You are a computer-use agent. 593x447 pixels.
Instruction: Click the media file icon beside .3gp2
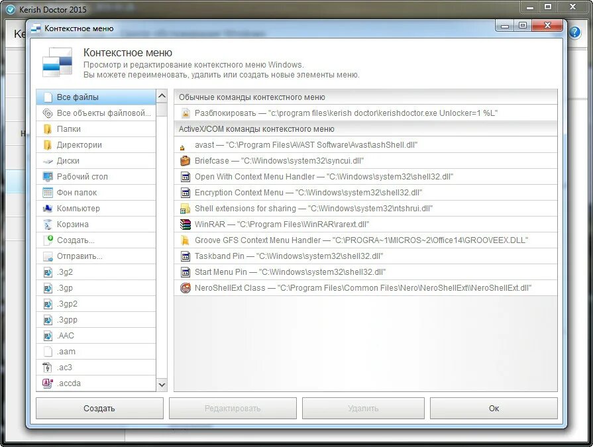tap(48, 304)
